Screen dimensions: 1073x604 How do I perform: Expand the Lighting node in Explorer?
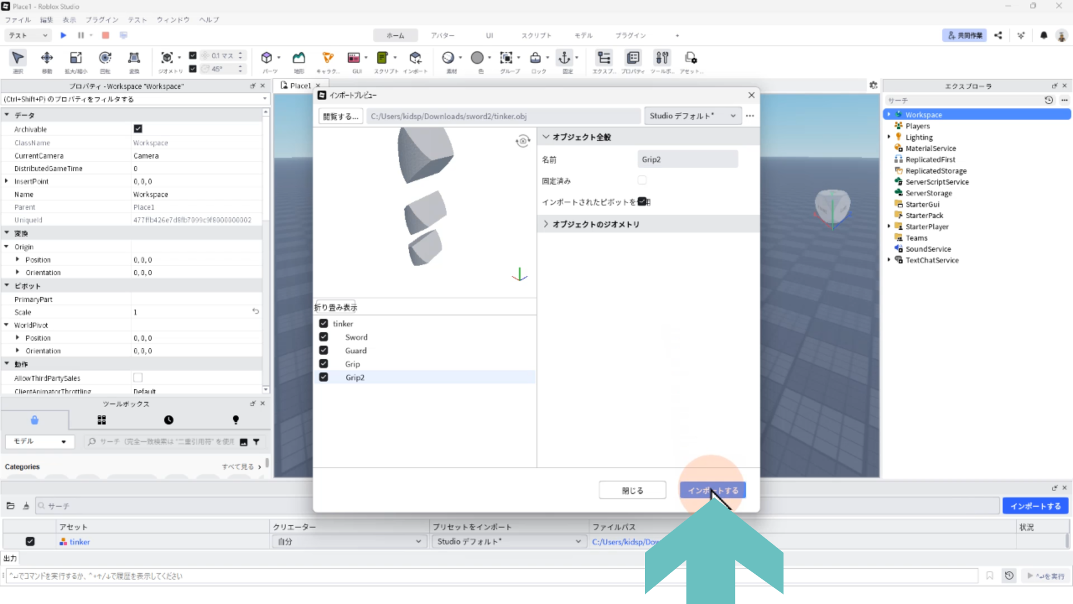point(889,137)
